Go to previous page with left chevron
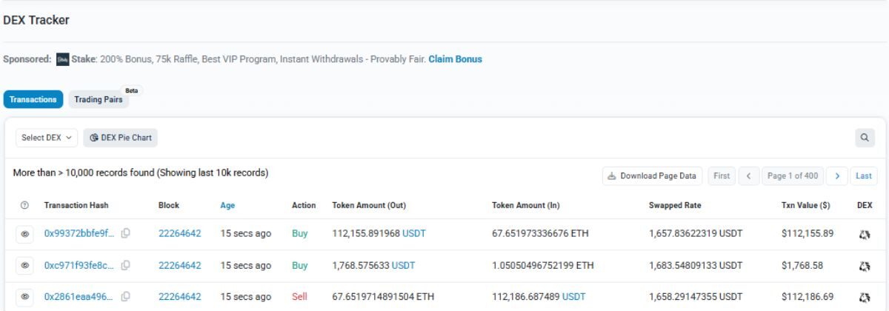The height and width of the screenshot is (311, 889). tap(748, 175)
